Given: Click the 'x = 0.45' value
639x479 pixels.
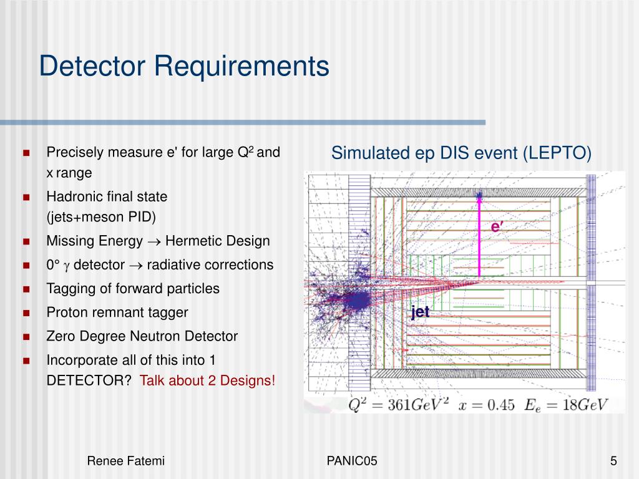Looking at the screenshot, I should point(486,405).
